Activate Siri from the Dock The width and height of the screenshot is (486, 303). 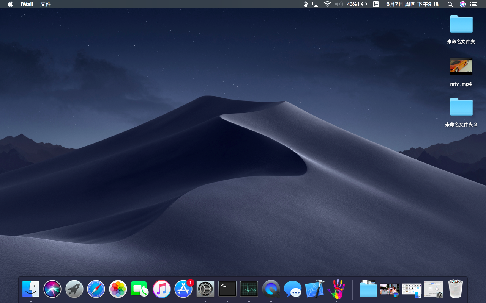pyautogui.click(x=52, y=289)
